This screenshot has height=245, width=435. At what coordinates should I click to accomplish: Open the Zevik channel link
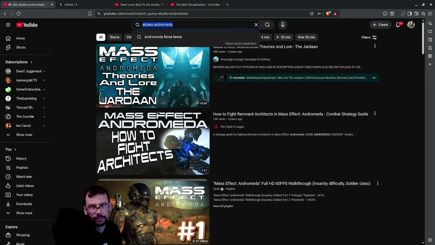(216, 189)
